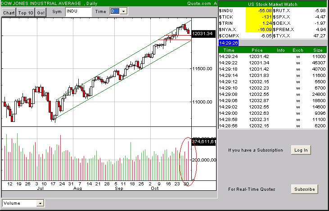Focus the Sym input field containing INDU

pos(78,12)
